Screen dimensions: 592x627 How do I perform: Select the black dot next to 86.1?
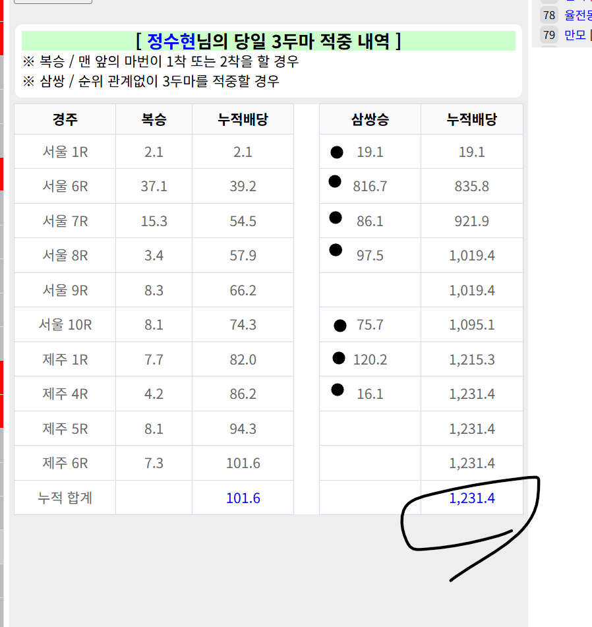click(x=336, y=217)
